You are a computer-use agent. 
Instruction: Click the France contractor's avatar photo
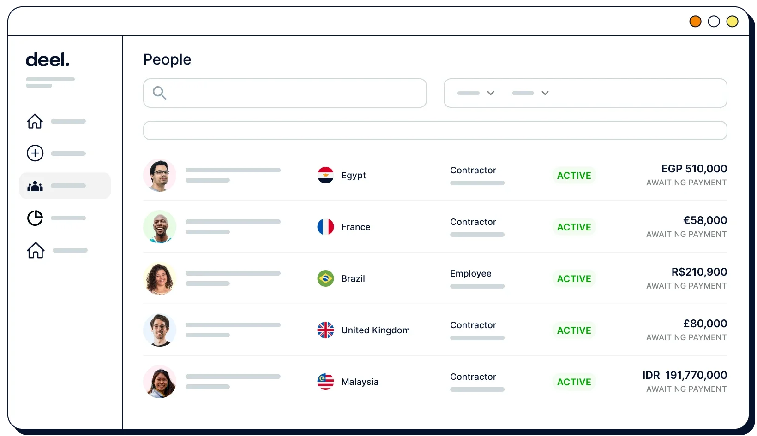[x=159, y=227]
